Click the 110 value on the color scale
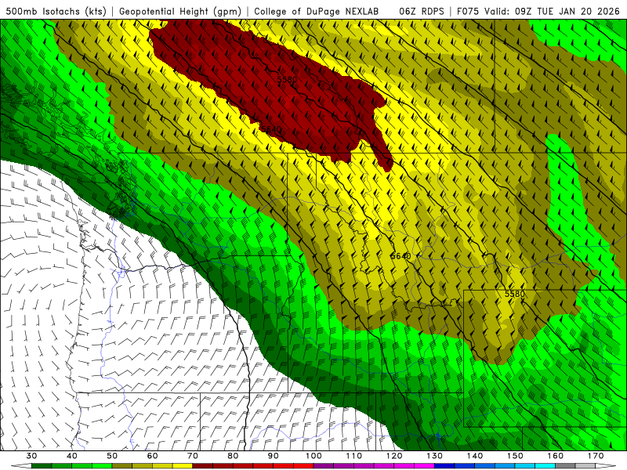627x470 pixels. point(354,456)
